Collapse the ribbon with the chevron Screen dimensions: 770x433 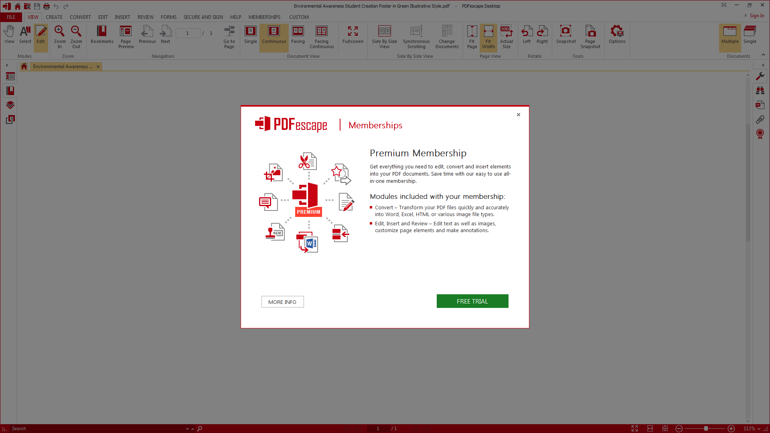coord(763,55)
